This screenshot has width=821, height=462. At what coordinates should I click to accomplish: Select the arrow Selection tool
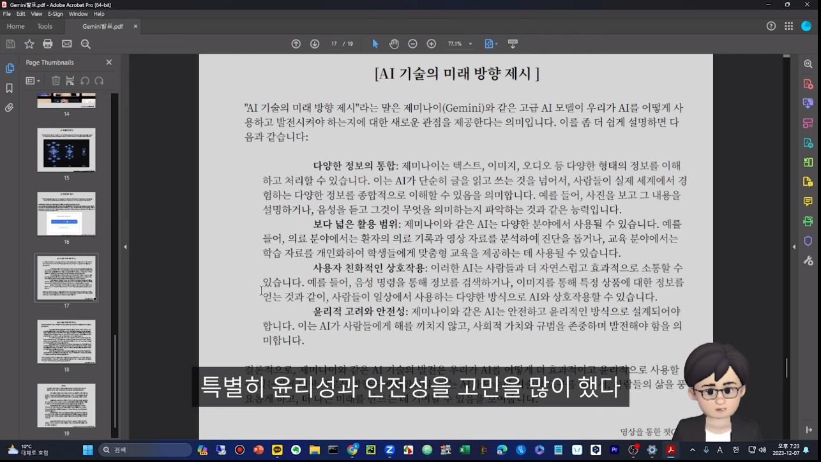pyautogui.click(x=375, y=44)
